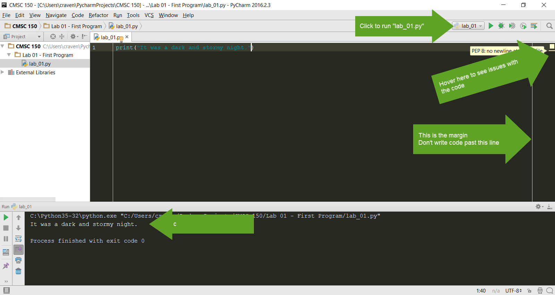Open the Edit menu
This screenshot has width=555, height=295.
[x=20, y=15]
